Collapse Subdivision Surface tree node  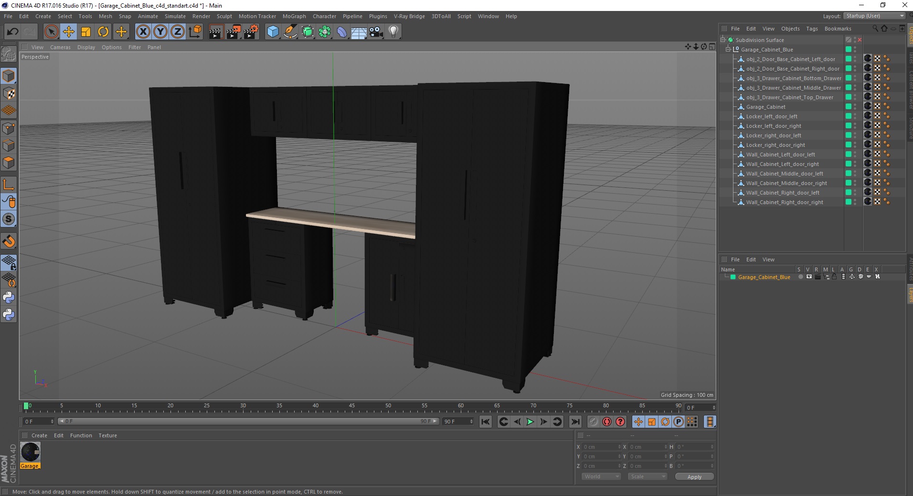[723, 40]
